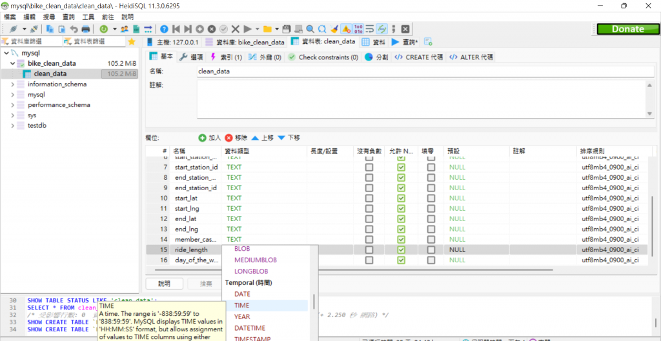661x341 pixels.
Task: Toggle zerofill checkbox for start_lng row
Action: pyautogui.click(x=431, y=208)
